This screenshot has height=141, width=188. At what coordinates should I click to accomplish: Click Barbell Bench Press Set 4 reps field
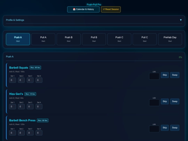(39, 133)
